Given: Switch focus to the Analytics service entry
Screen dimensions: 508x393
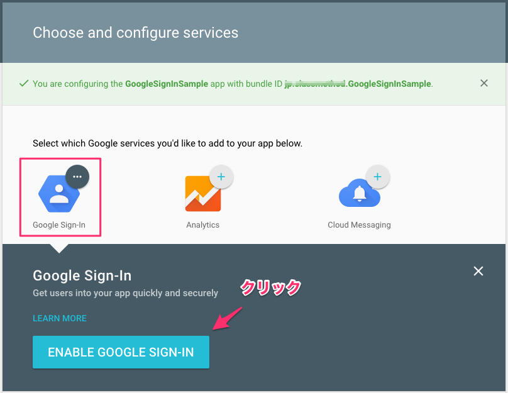Looking at the screenshot, I should (x=202, y=197).
